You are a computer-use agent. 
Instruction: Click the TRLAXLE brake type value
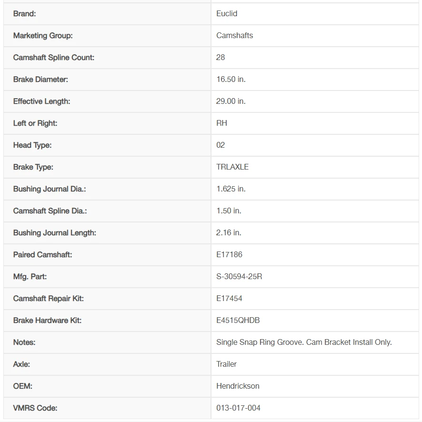pos(232,167)
